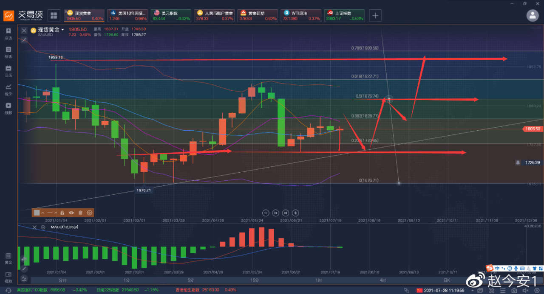The image size is (544, 294).
Task: Toggle drawing visibility with the eye icon
Action: coord(71,213)
